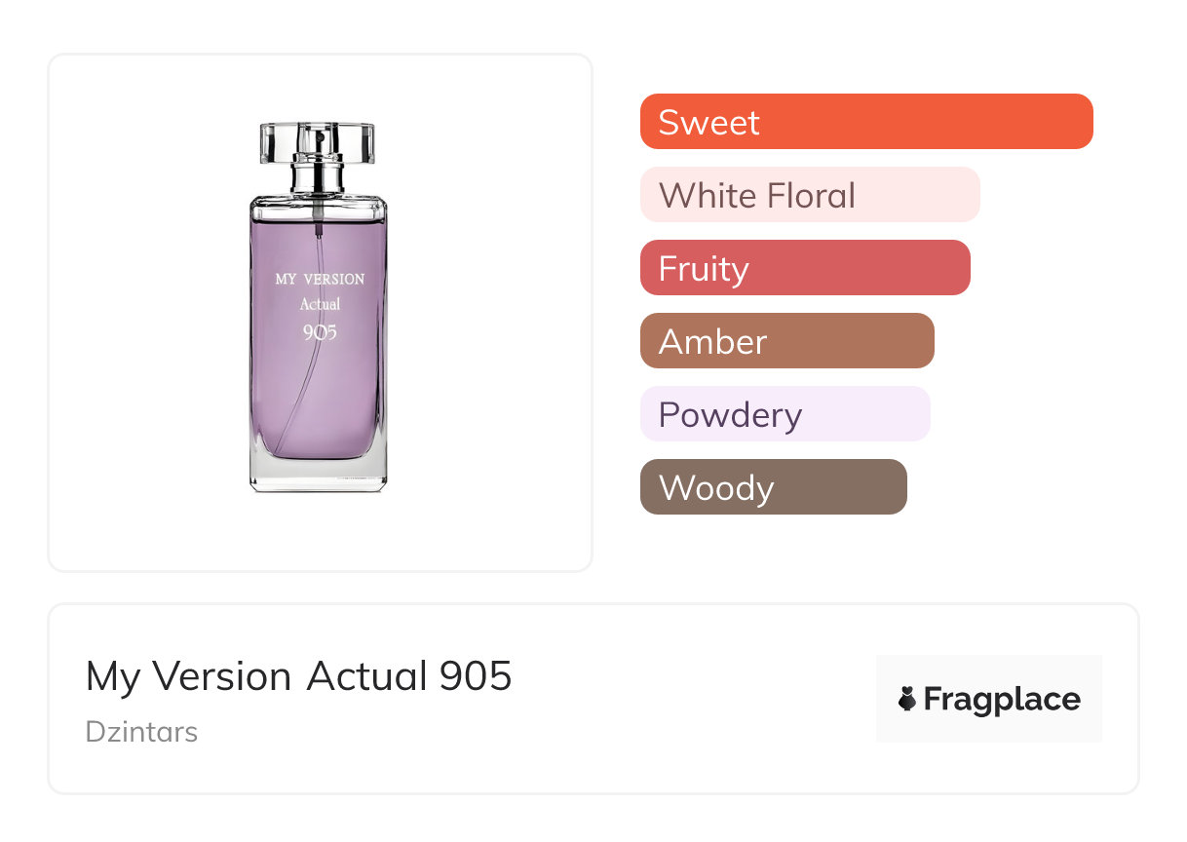Click the Sweet accord bar

coord(865,122)
